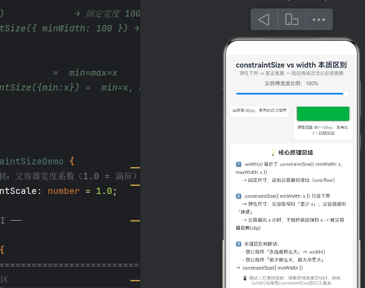Image resolution: width=365 pixels, height=288 pixels.
Task: Click the numbered 2 badge in summary
Action: [239, 196]
